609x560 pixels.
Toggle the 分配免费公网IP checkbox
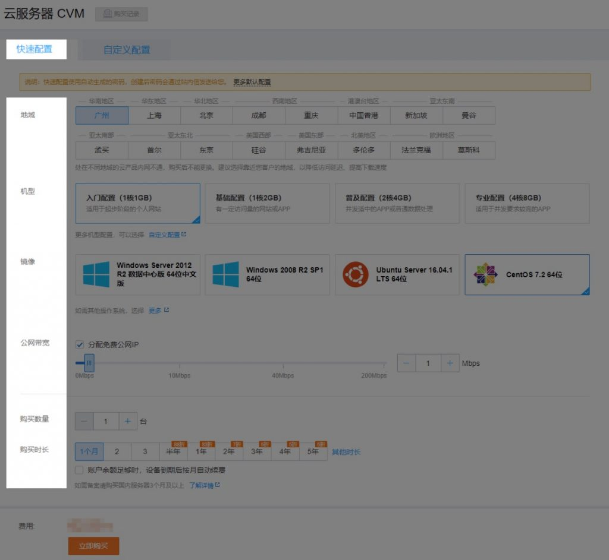click(80, 344)
